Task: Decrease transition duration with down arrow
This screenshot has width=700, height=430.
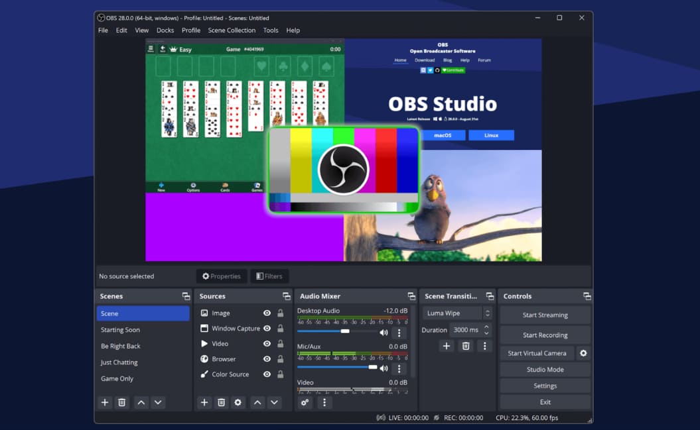Action: [x=486, y=333]
